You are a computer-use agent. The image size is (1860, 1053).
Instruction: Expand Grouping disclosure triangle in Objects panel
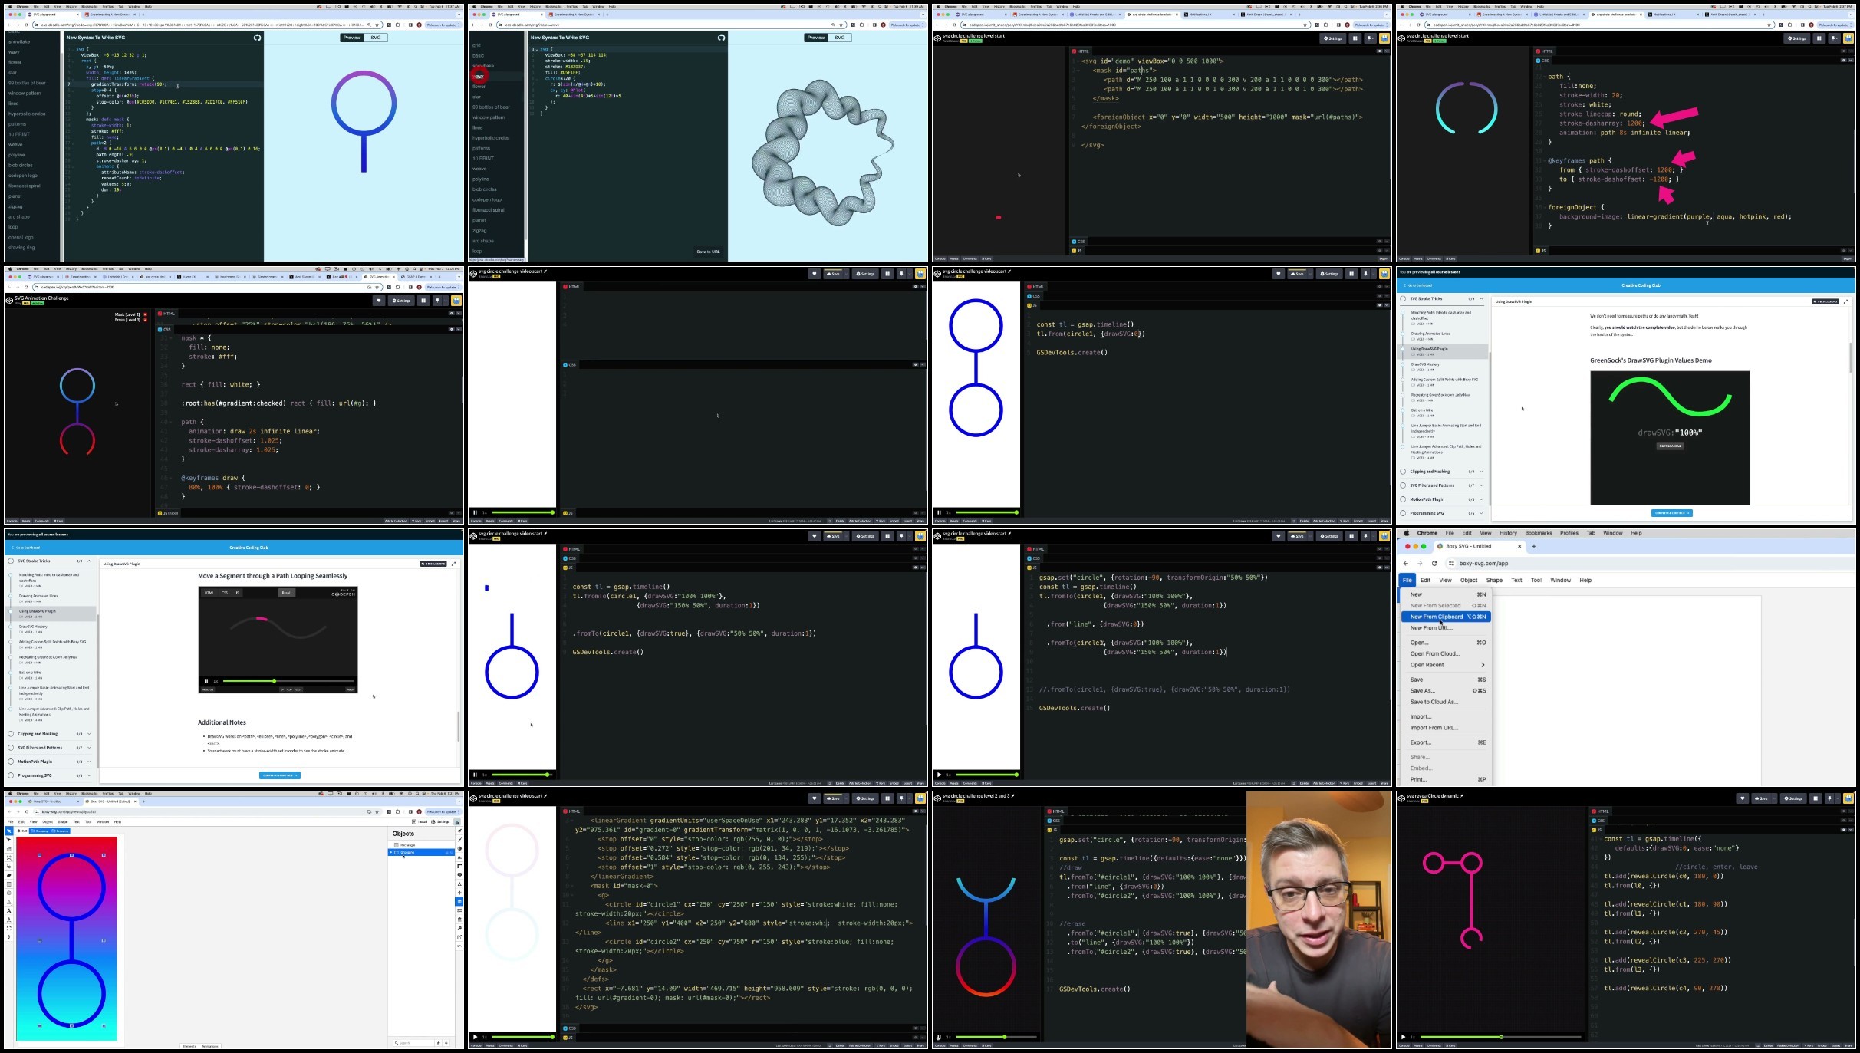pyautogui.click(x=391, y=852)
